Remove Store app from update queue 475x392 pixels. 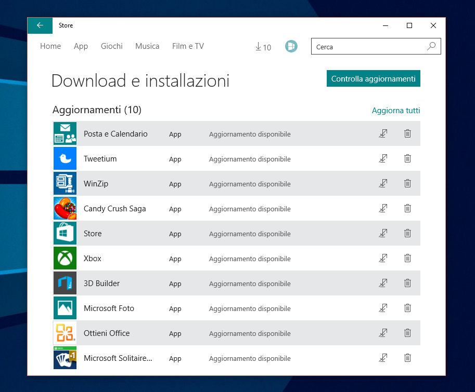407,233
